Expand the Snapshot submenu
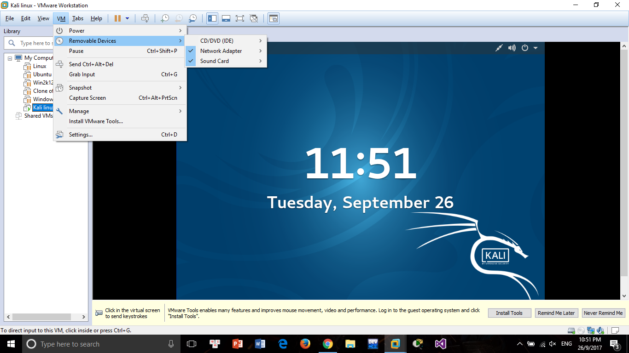This screenshot has width=629, height=353. pyautogui.click(x=120, y=88)
